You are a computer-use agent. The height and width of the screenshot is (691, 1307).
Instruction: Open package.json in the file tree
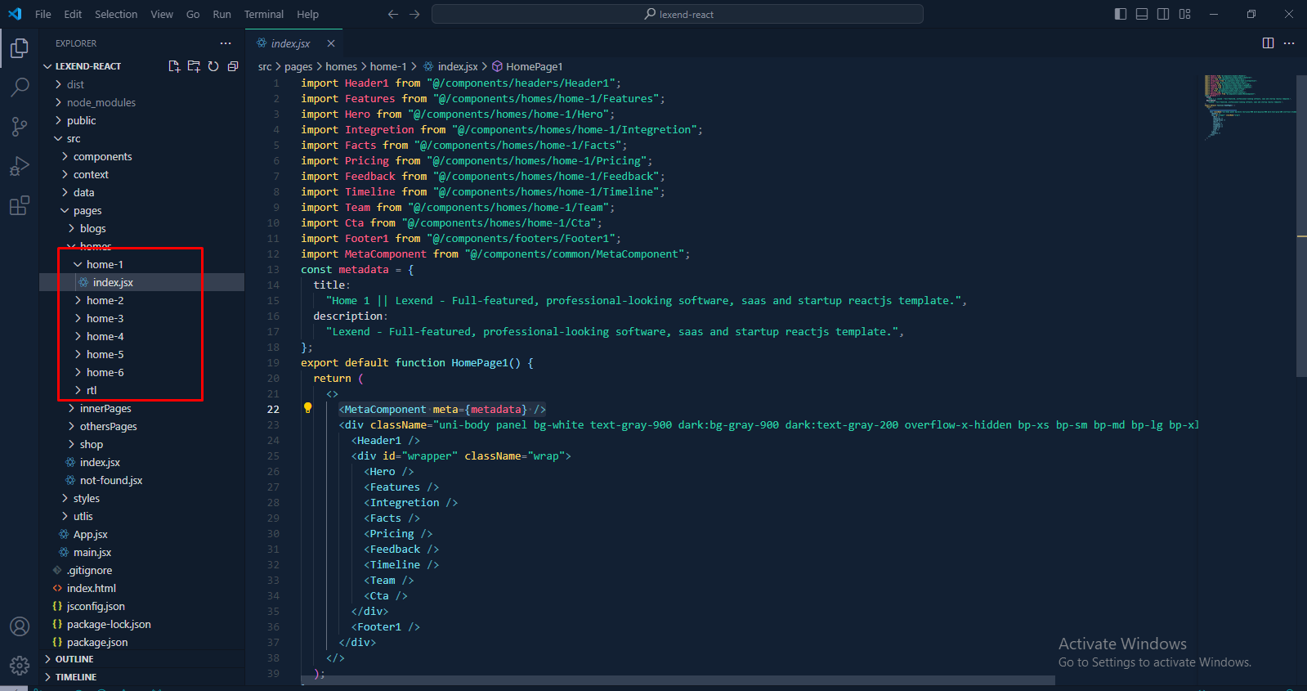coord(97,642)
